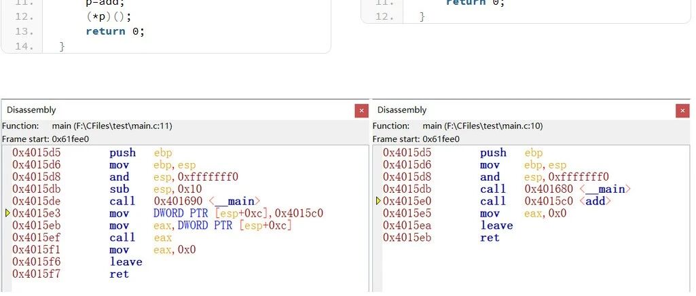Select the leave instruction at 0x4015f6

click(126, 262)
